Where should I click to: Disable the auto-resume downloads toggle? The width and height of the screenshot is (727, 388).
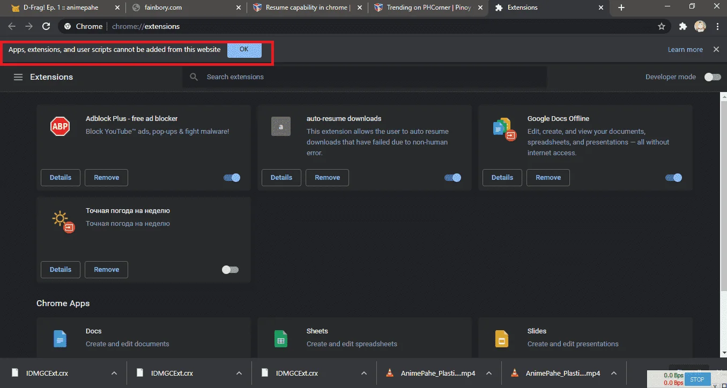tap(453, 178)
